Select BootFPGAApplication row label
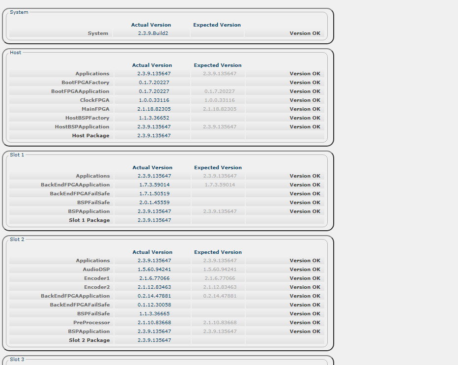The width and height of the screenshot is (458, 365). pyautogui.click(x=80, y=91)
